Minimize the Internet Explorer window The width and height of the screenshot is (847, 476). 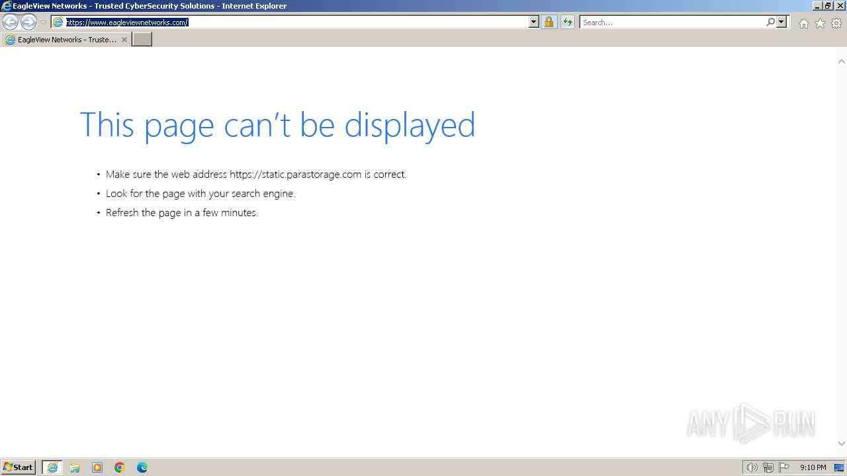coord(817,6)
